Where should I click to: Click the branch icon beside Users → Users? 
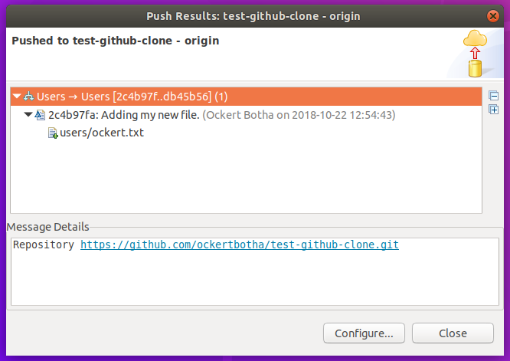coord(29,97)
